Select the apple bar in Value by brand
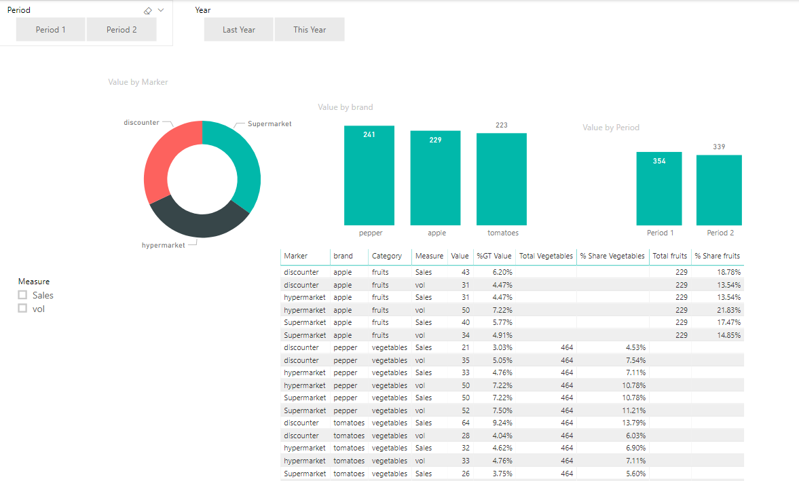Viewport: 799px width, 481px height. click(435, 178)
